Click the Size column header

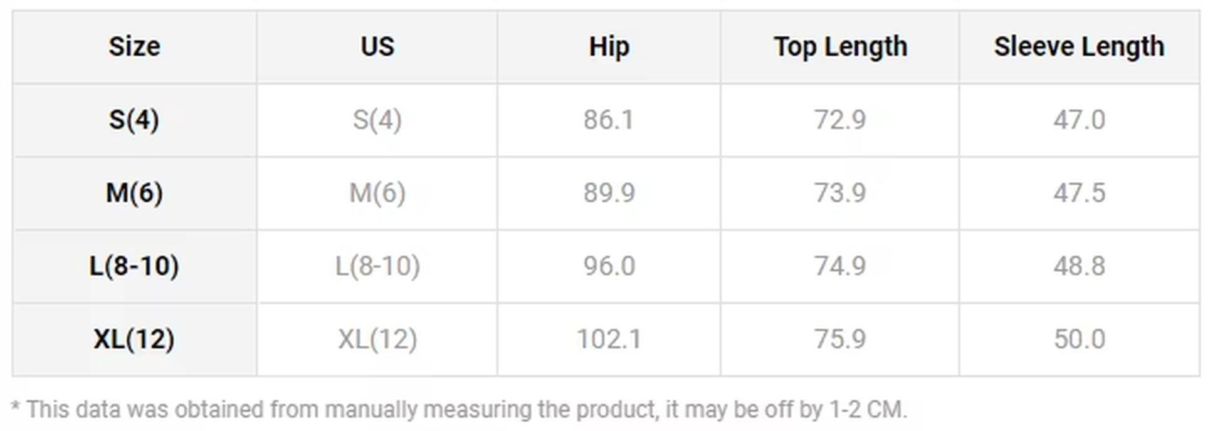[134, 46]
